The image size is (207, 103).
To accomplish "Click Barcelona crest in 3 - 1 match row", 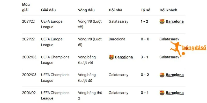I will (111, 57).
